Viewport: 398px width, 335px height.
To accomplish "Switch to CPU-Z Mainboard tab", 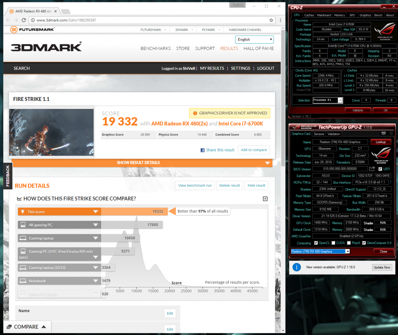I will [x=324, y=15].
